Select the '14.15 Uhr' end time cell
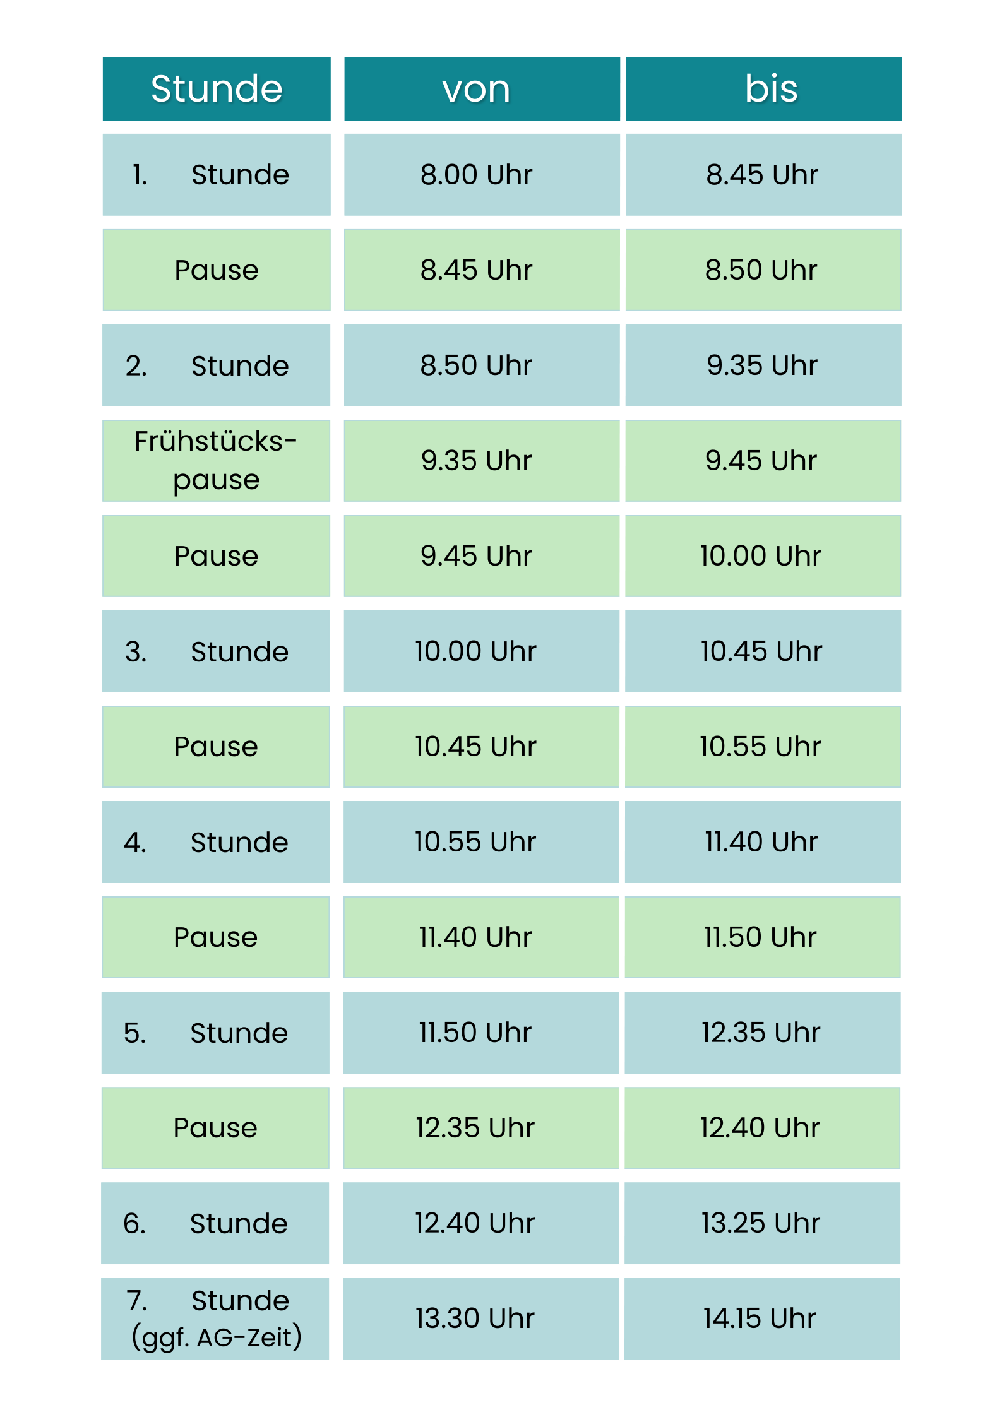Screen dimensions: 1002x1417 point(763,1319)
